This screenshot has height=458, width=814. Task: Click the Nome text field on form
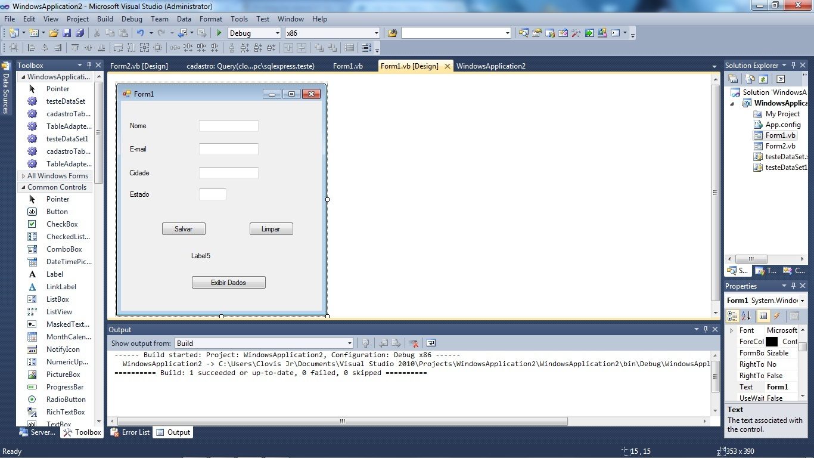click(229, 126)
